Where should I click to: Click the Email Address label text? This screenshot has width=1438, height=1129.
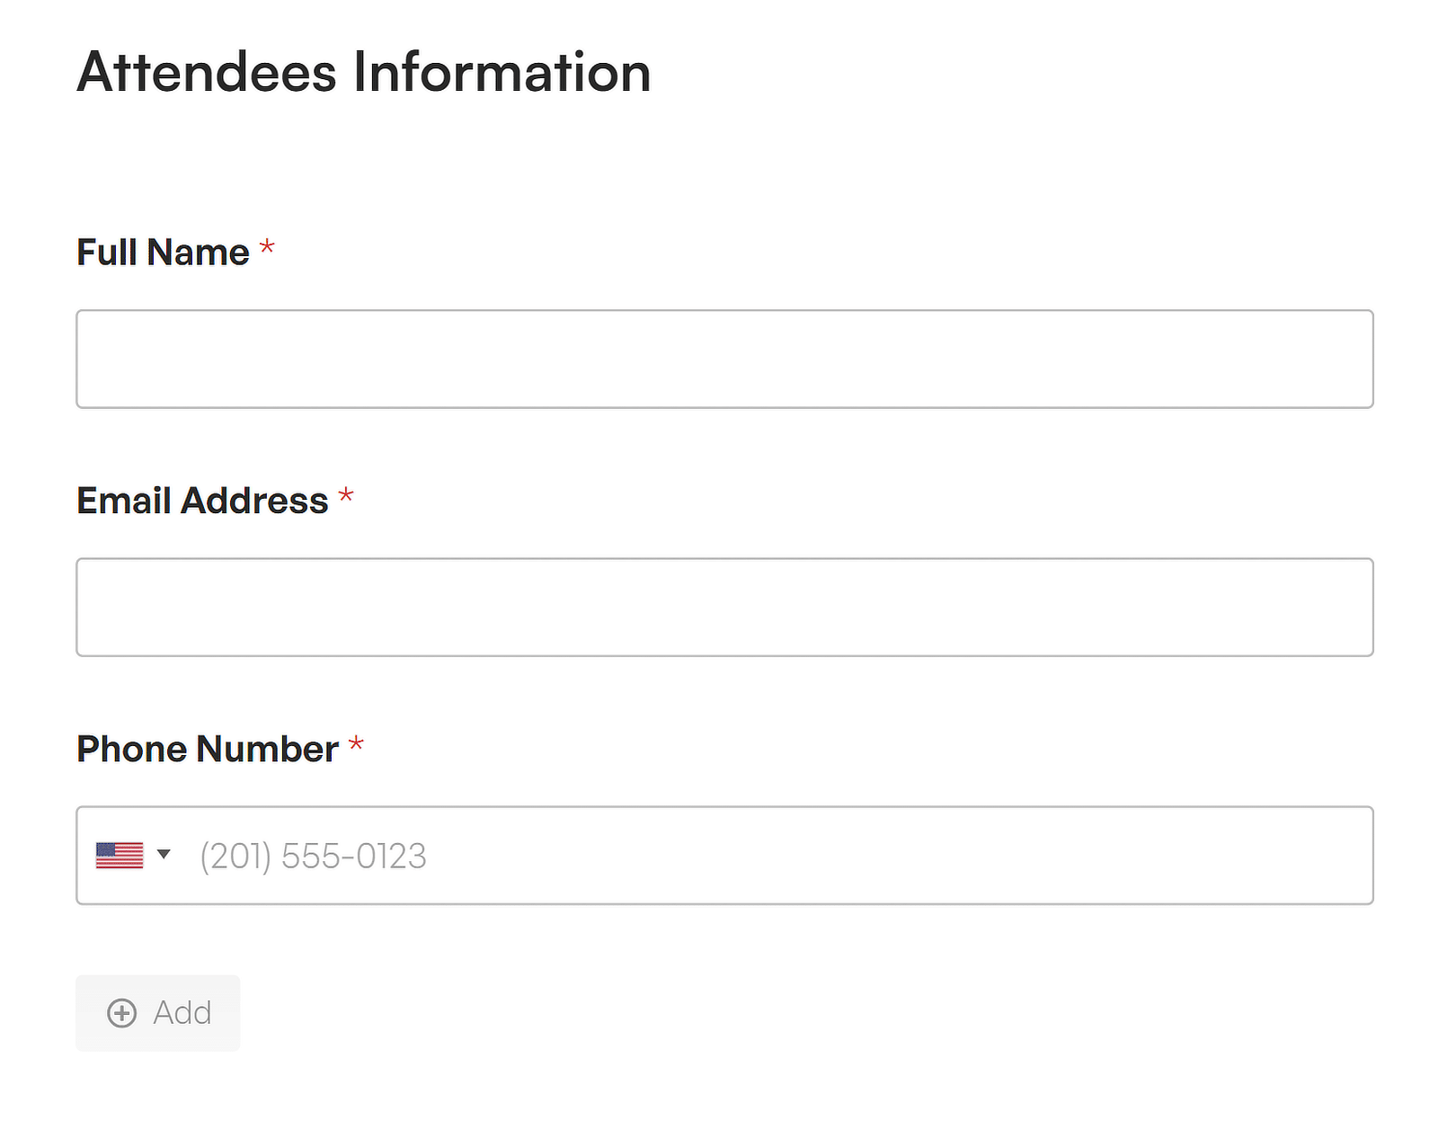coord(203,500)
